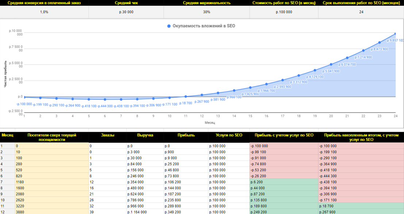Select the 'Посетители сверх текущей посещаемости' header

51,137
